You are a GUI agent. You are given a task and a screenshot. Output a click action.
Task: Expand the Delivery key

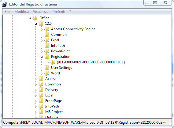(36, 90)
